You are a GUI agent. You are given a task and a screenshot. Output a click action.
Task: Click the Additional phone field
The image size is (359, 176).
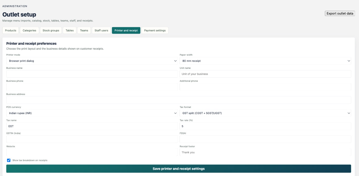[265, 87]
